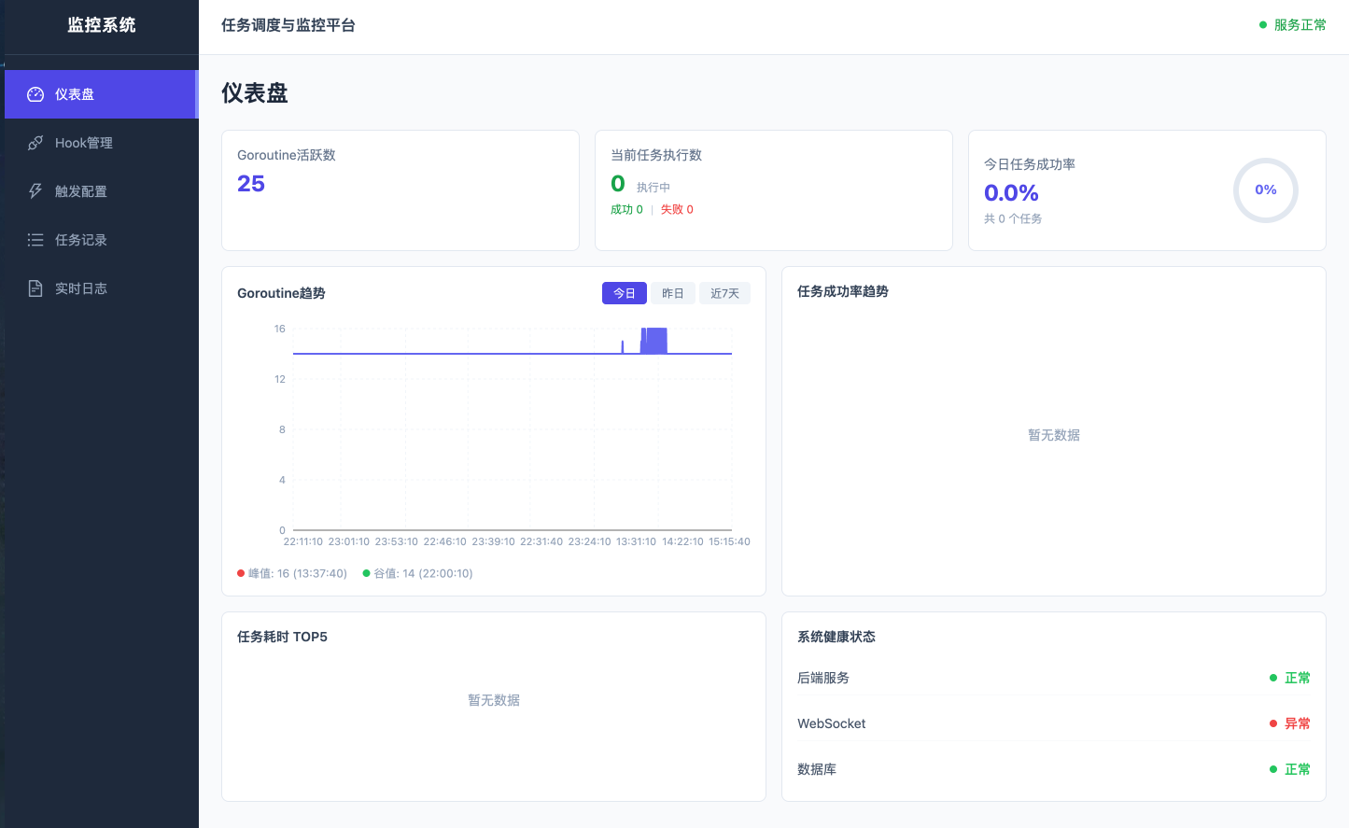The width and height of the screenshot is (1349, 828).
Task: Click the 后端服务 health row label
Action: click(823, 678)
